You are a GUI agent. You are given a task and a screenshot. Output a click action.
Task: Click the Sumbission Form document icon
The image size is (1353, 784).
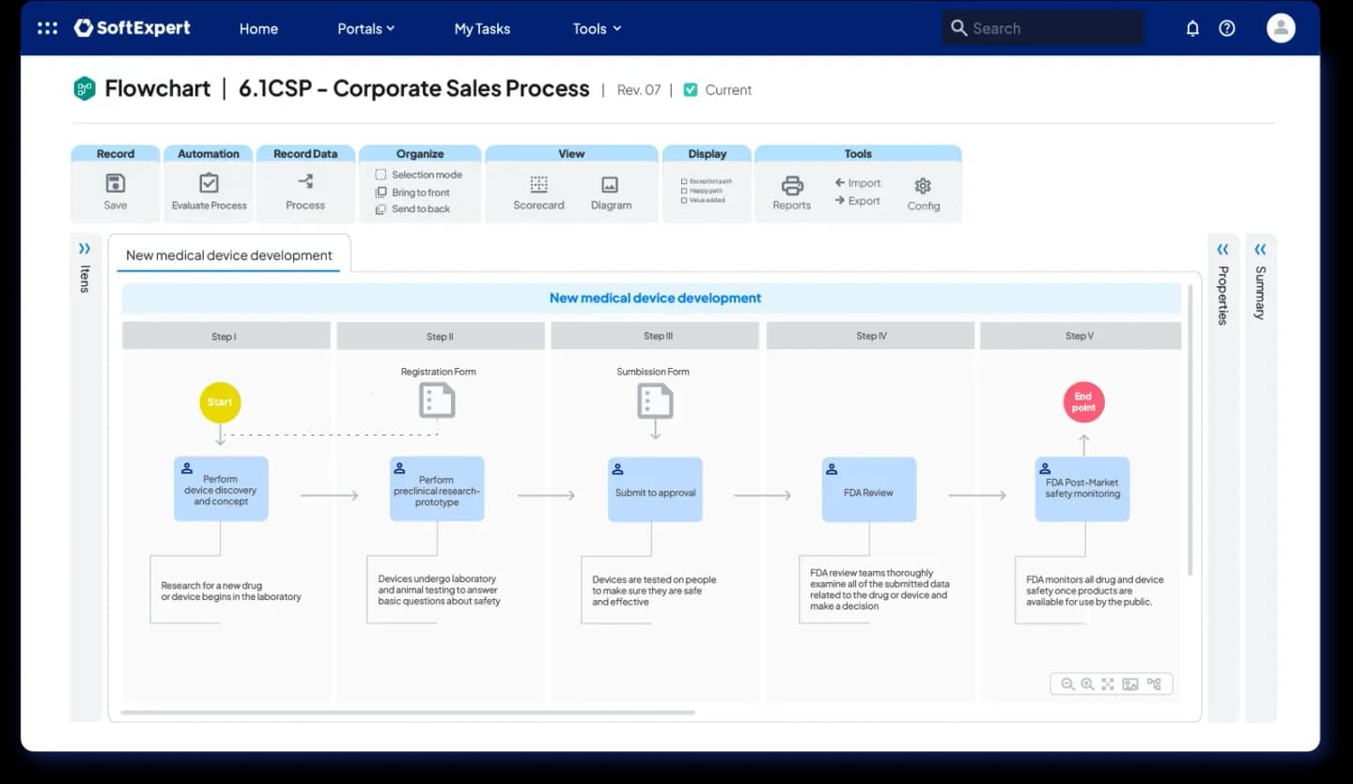coord(655,401)
